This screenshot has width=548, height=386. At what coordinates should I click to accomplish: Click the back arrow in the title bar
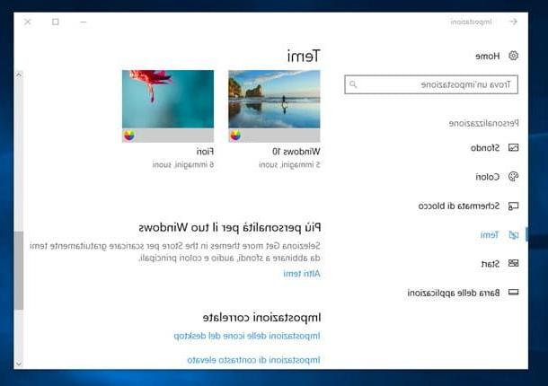513,22
